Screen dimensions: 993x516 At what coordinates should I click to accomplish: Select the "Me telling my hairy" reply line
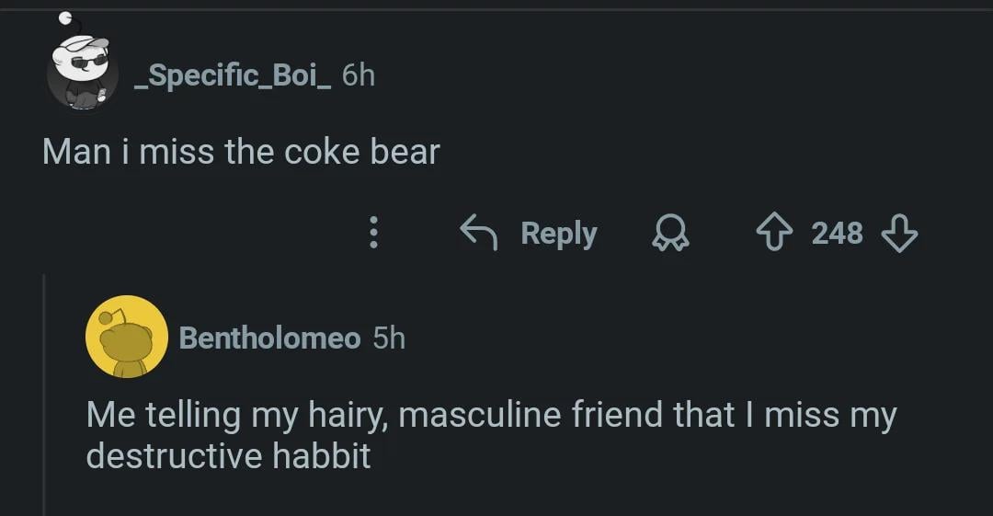coord(491,415)
